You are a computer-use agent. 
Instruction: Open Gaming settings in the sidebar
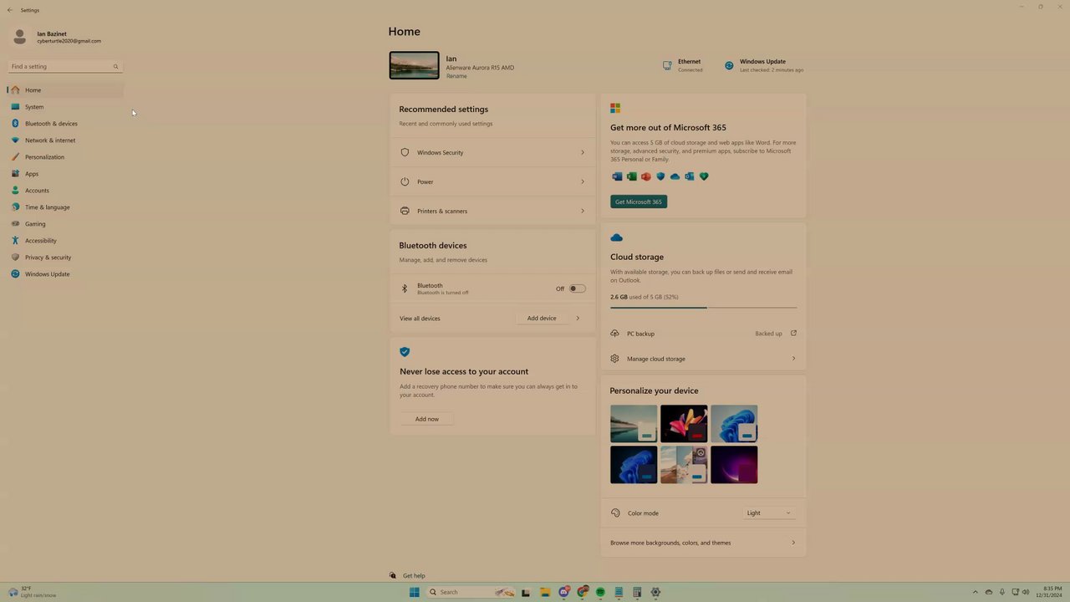pyautogui.click(x=65, y=224)
